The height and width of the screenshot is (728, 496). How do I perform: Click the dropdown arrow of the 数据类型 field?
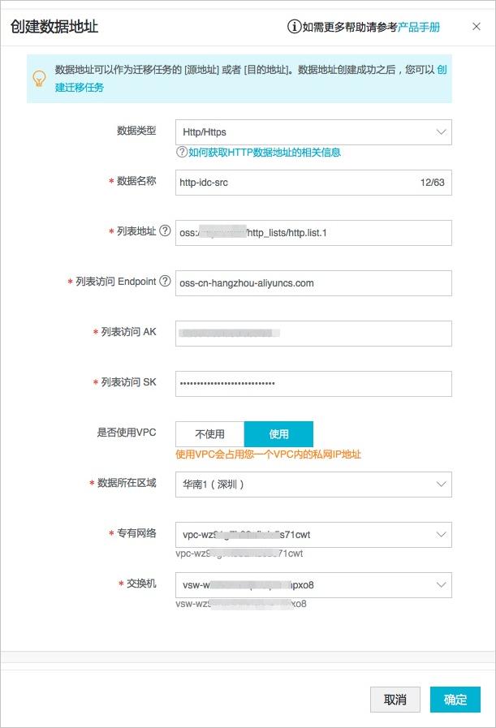[442, 131]
